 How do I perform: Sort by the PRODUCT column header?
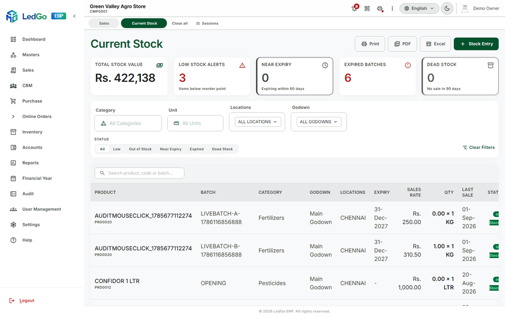pyautogui.click(x=105, y=192)
